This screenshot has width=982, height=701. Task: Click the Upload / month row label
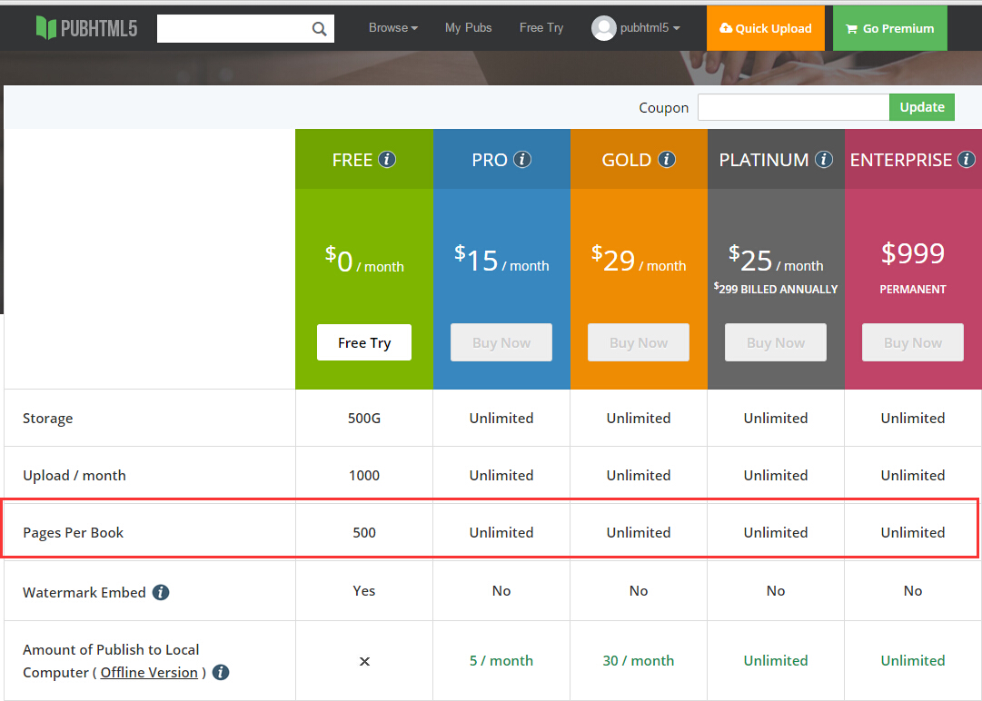click(x=74, y=476)
